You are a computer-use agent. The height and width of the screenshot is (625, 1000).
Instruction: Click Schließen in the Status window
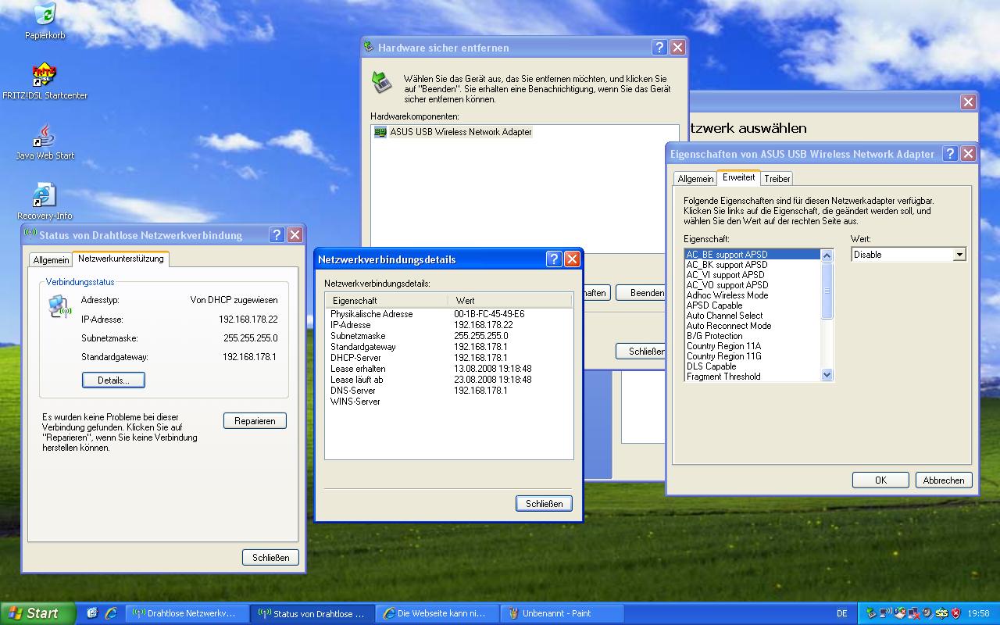[270, 557]
